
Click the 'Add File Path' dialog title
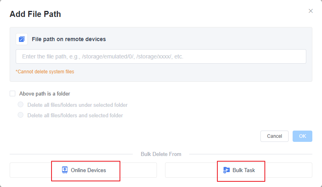(35, 15)
